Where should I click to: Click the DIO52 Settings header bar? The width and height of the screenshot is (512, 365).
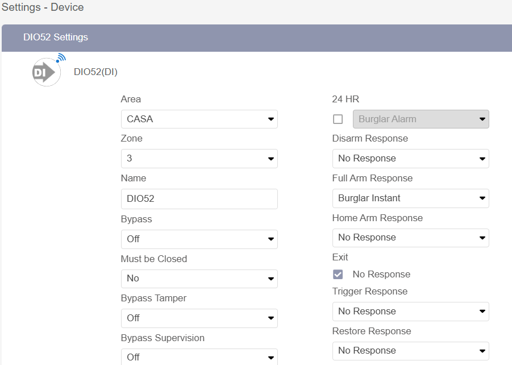pyautogui.click(x=256, y=38)
